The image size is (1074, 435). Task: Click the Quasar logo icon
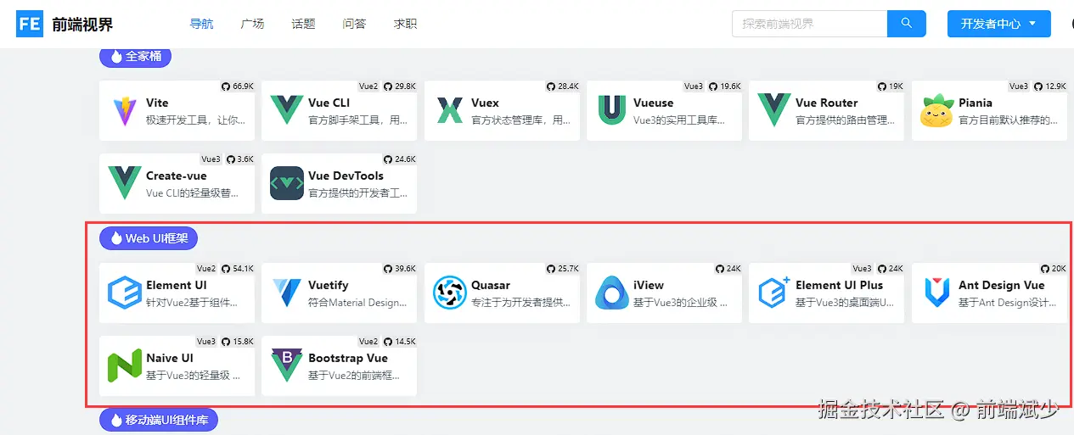click(450, 293)
